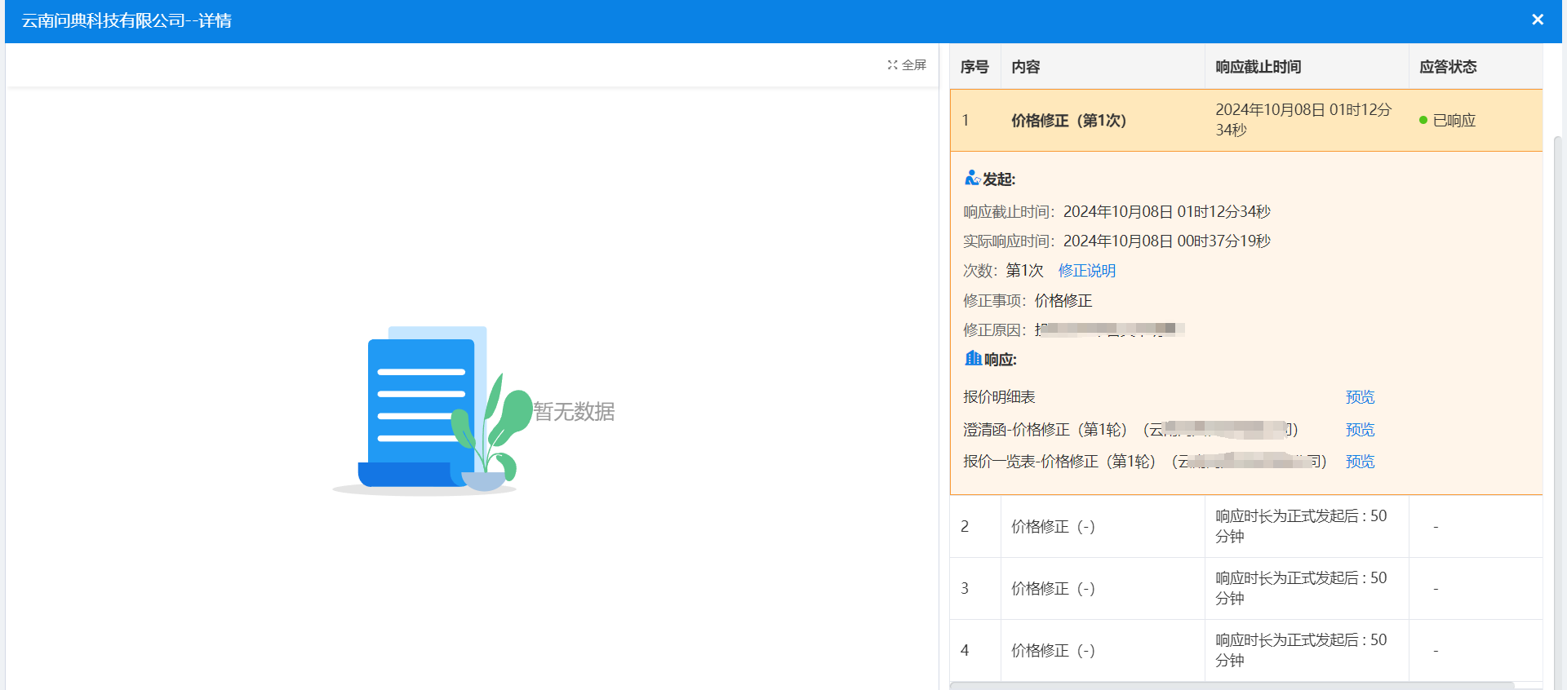This screenshot has height=690, width=1567.
Task: Preview 报价一览表-价格修正（第1轮） document
Action: click(1360, 462)
